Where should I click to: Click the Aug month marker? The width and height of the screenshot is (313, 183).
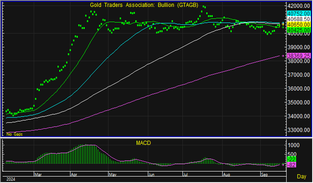226,175
